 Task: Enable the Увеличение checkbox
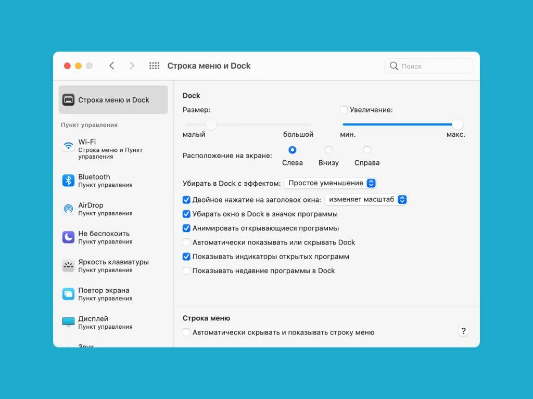[344, 110]
